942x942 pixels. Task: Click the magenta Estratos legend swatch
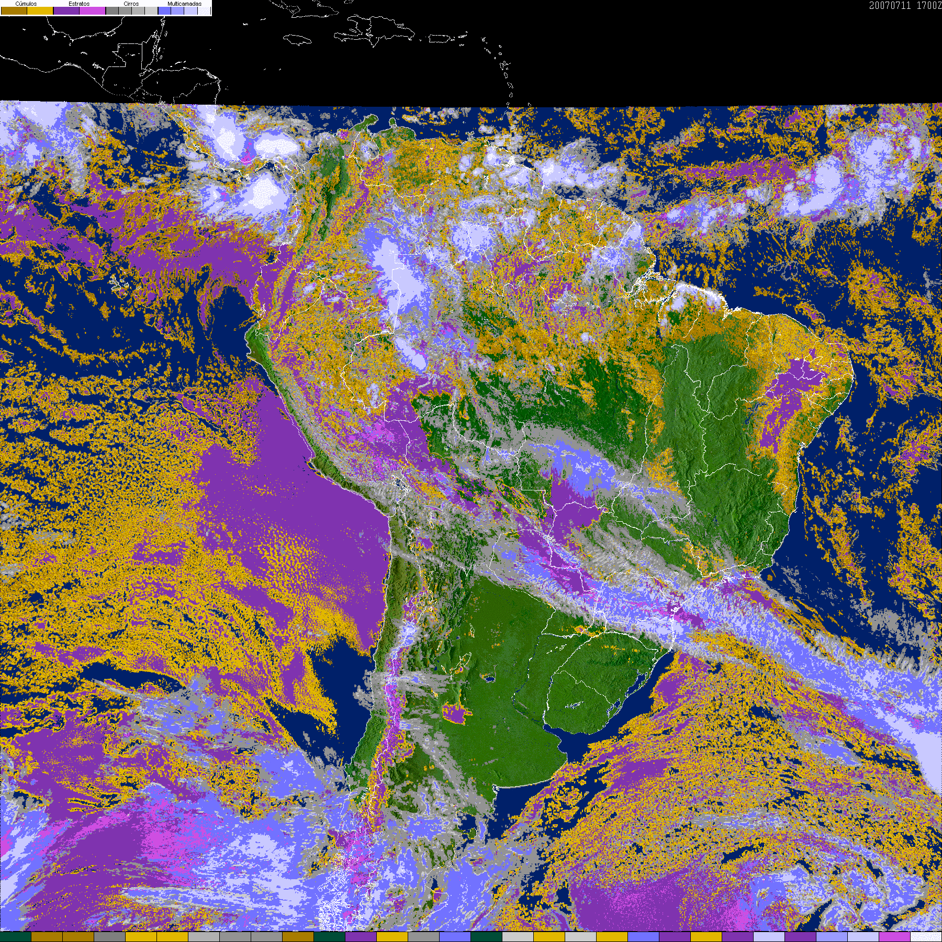(x=92, y=10)
